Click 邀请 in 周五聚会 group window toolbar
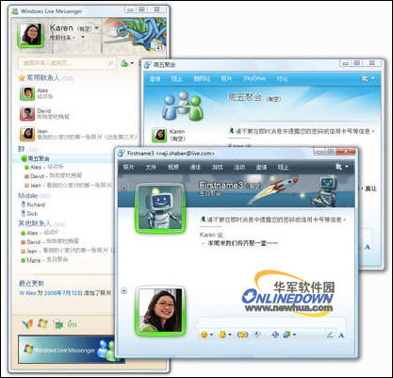The height and width of the screenshot is (378, 393). pos(155,79)
